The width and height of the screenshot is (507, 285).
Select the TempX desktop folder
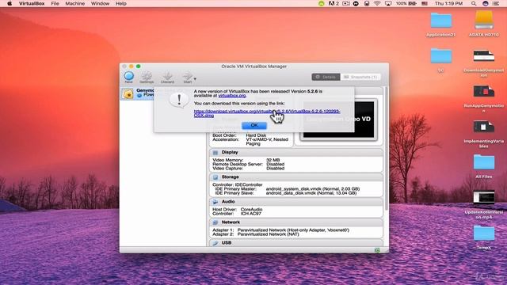[x=484, y=237]
